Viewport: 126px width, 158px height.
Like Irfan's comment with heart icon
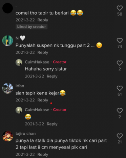(120, 88)
